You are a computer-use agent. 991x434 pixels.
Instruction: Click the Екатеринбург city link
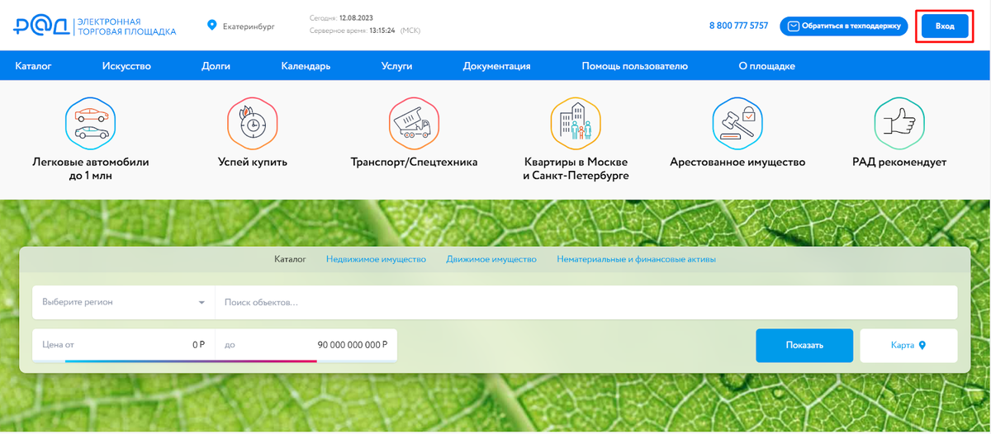coord(249,26)
